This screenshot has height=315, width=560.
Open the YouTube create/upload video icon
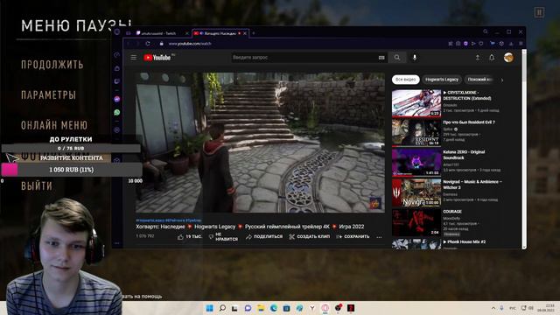coord(478,58)
